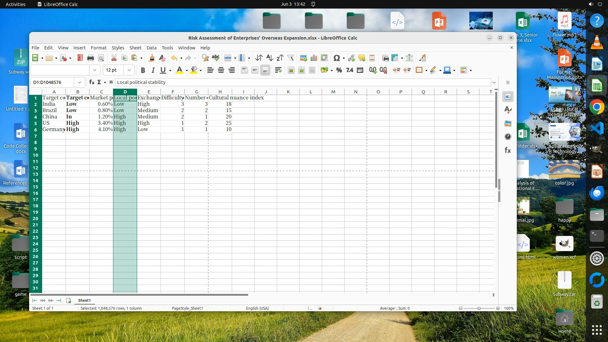
Task: Click the AutoFilter funnel icon
Action: (x=290, y=58)
